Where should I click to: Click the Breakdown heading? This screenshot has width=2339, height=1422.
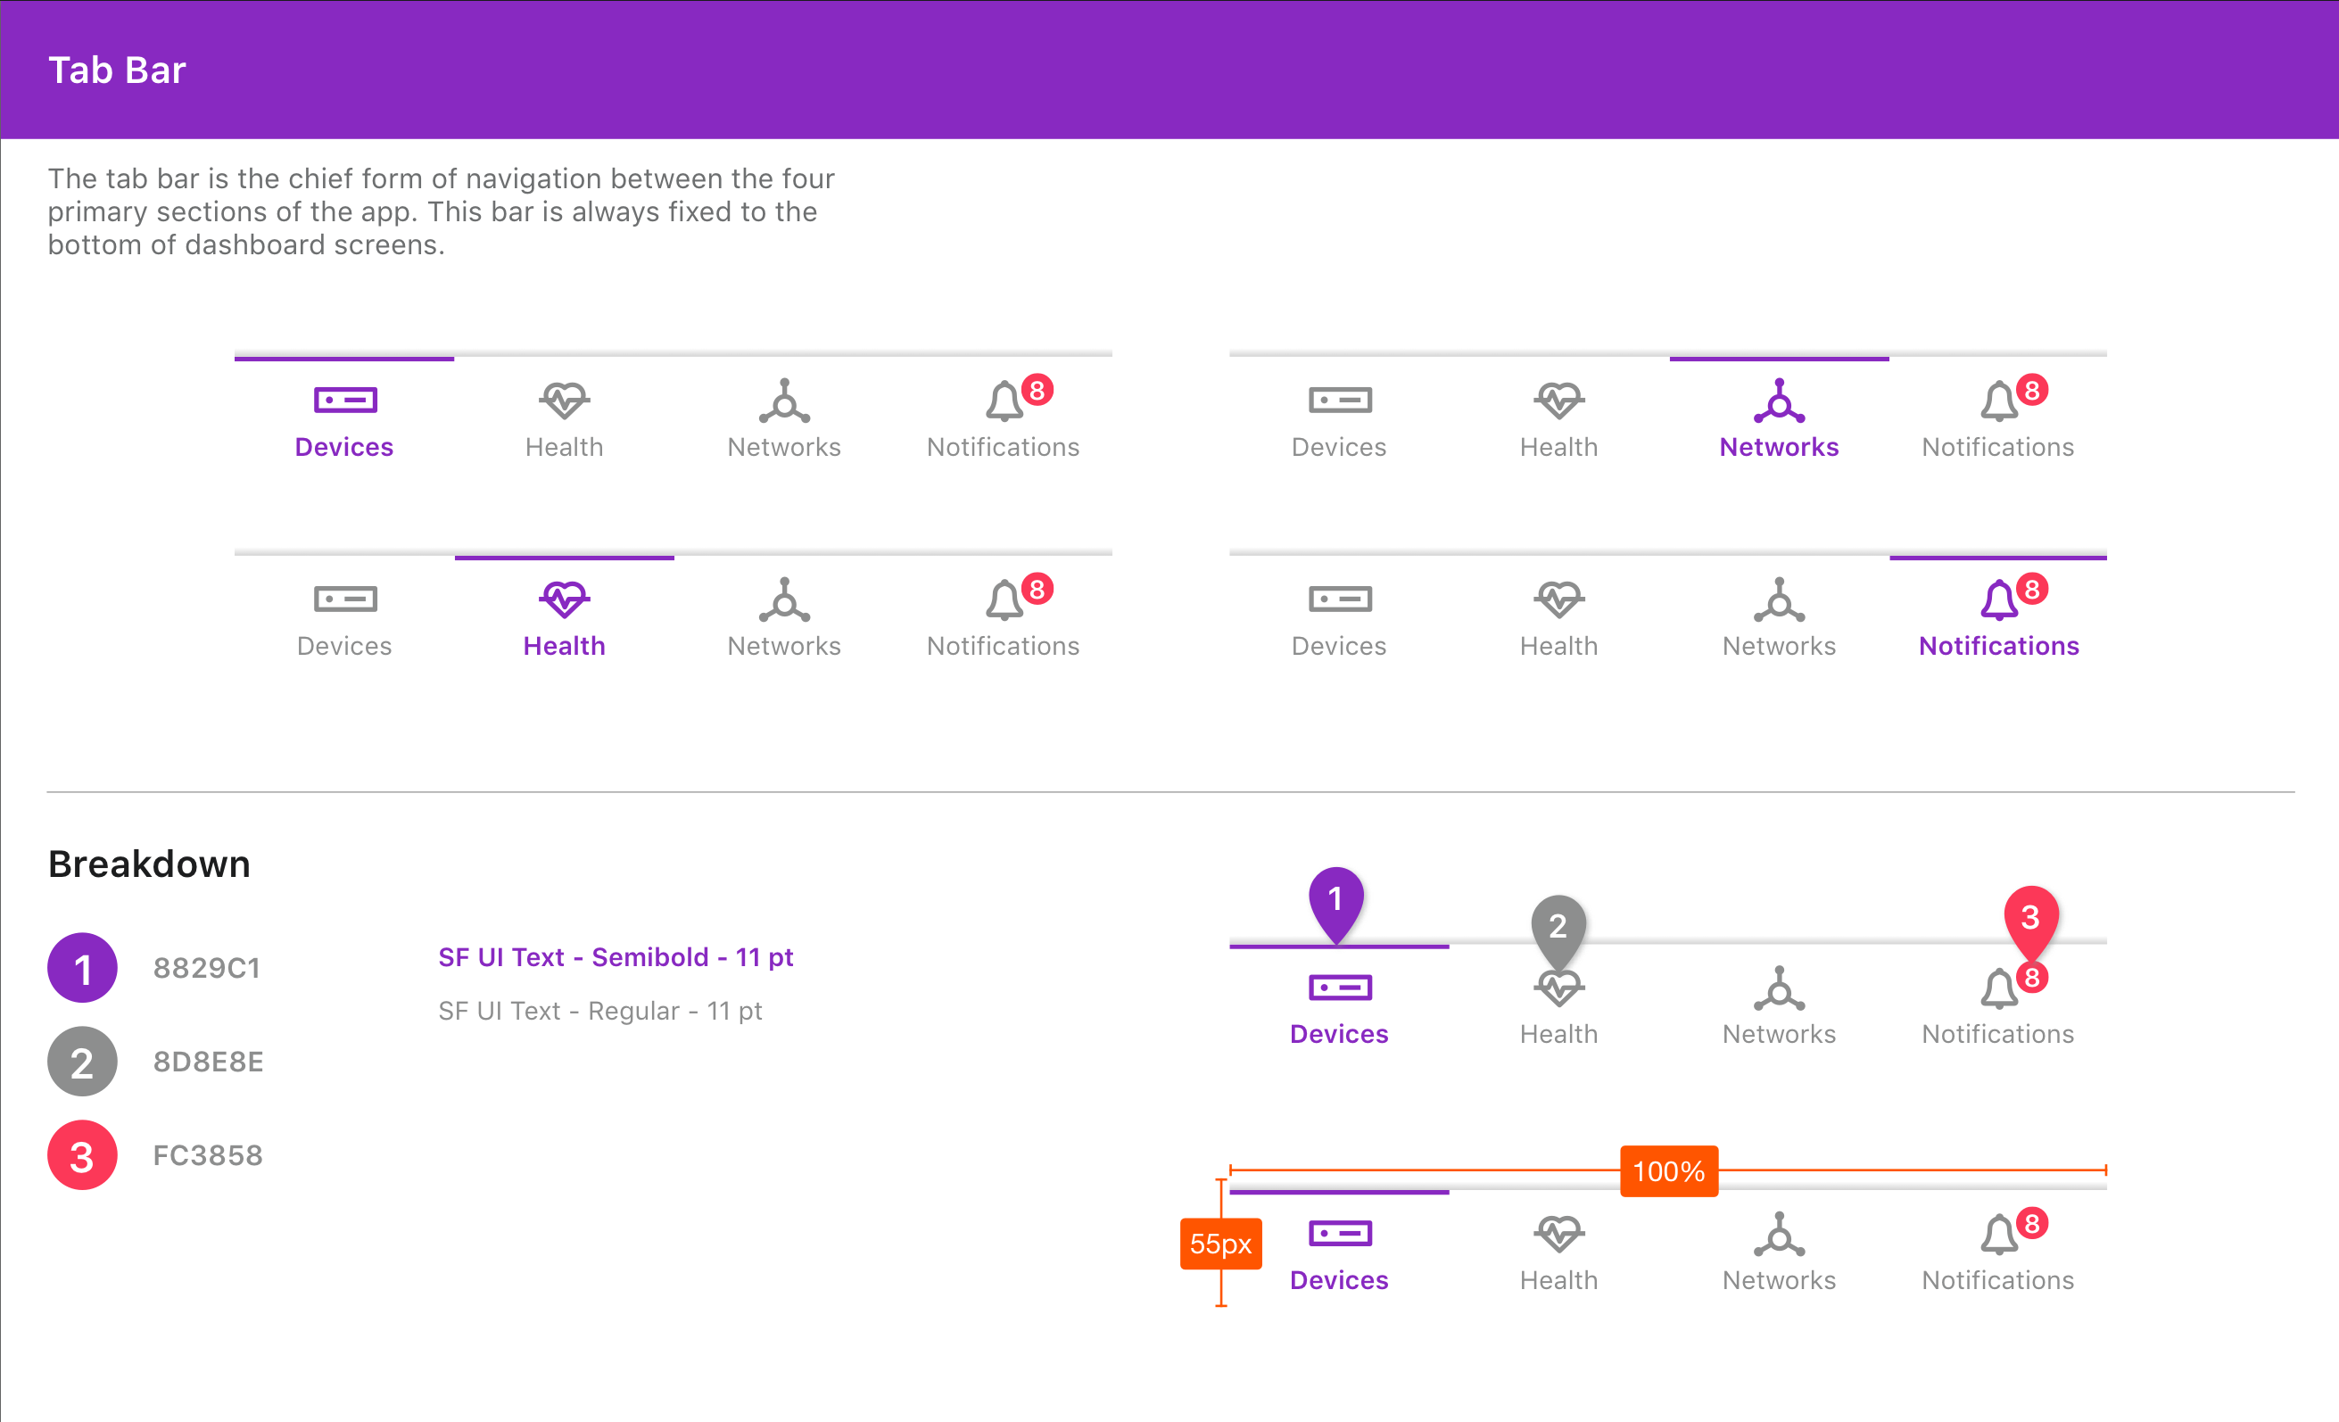tap(149, 864)
